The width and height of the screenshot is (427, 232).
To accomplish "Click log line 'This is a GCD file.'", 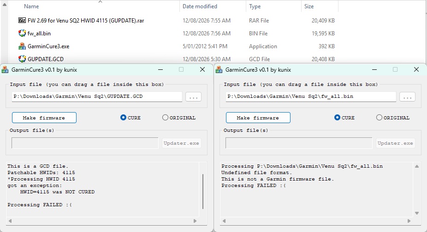I will coord(38,166).
